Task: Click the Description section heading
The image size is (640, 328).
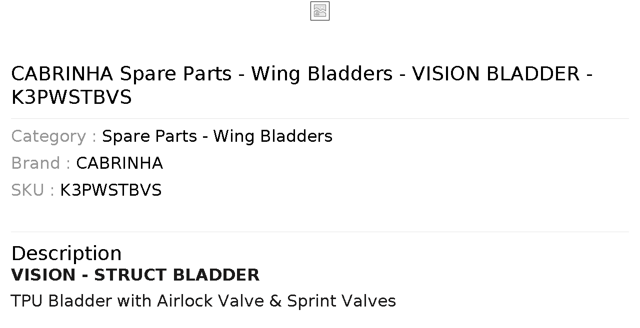Action: [x=66, y=254]
